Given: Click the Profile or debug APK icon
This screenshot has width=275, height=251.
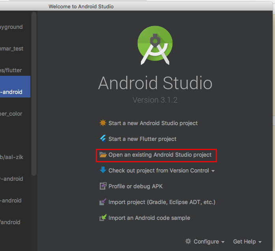Looking at the screenshot, I should pos(103,186).
